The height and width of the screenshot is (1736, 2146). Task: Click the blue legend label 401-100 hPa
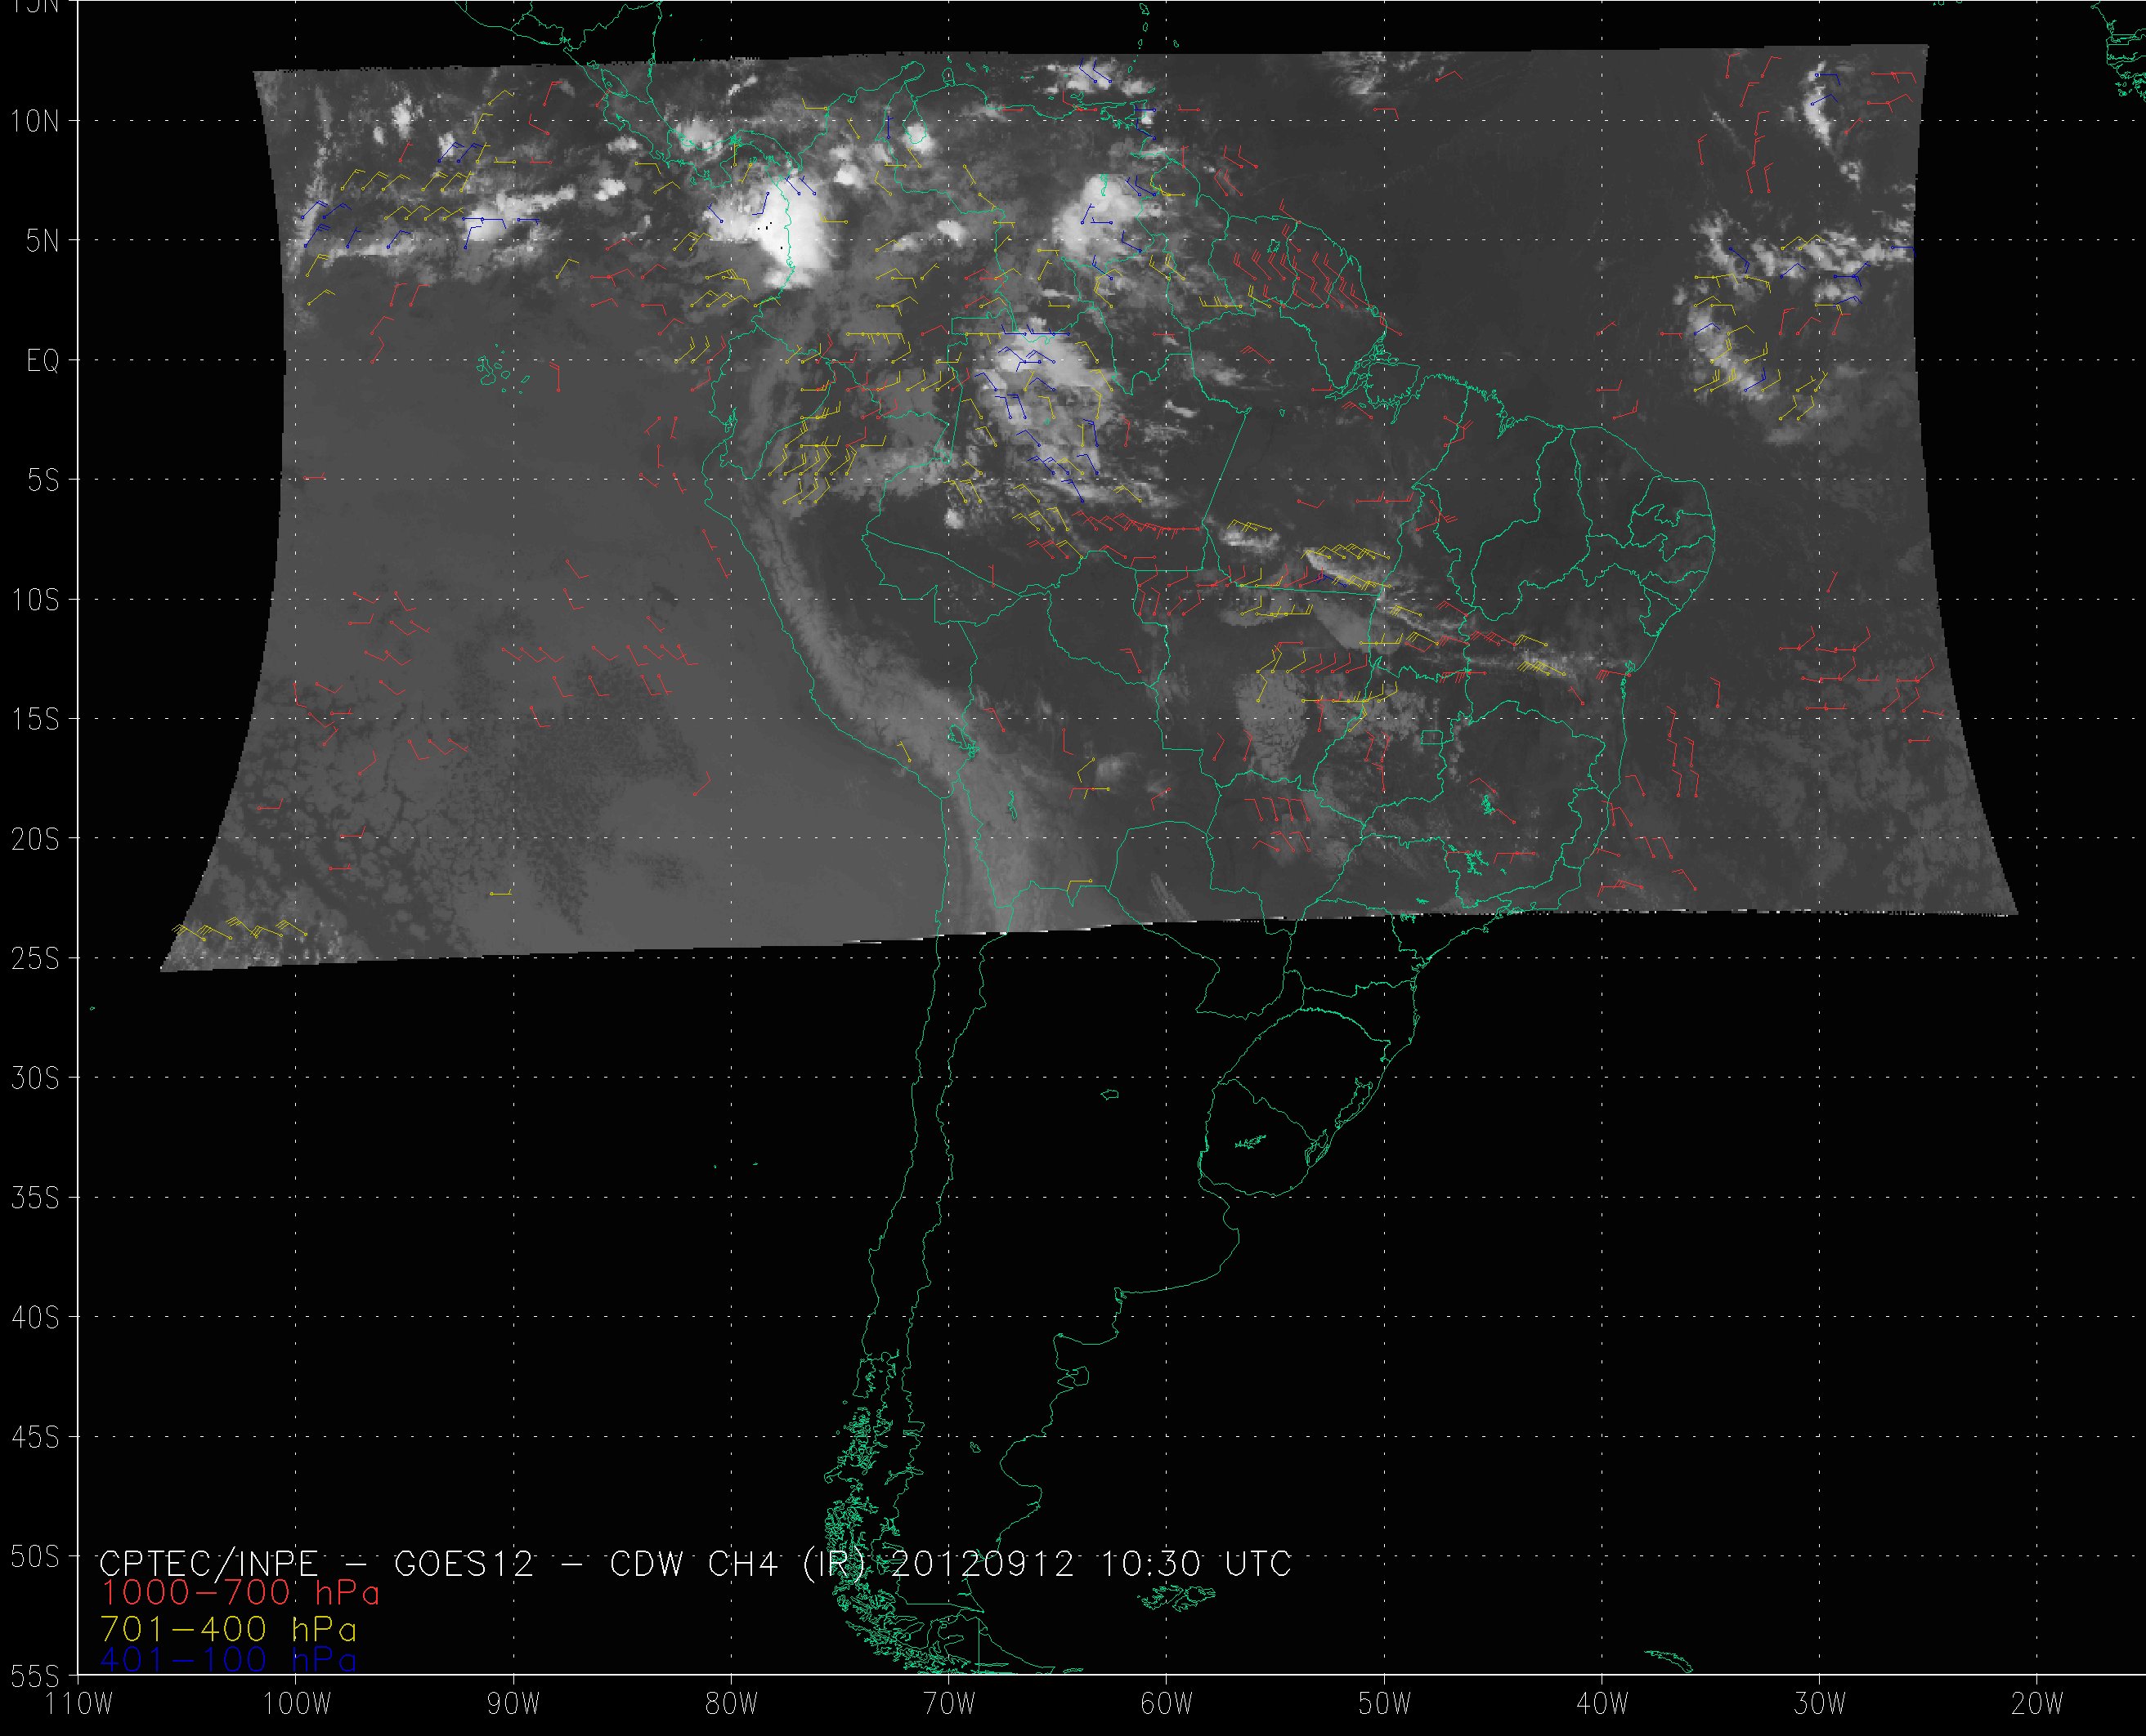click(229, 1660)
